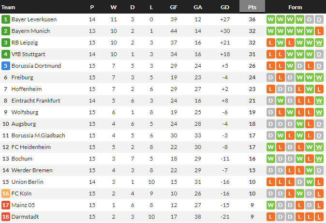This screenshot has width=326, height=223.
Task: Click the win badge in Mainz 05's form
Action: [x=271, y=205]
